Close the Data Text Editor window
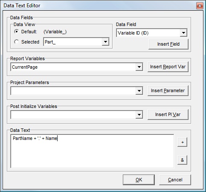The height and width of the screenshot is (192, 206). (200, 6)
